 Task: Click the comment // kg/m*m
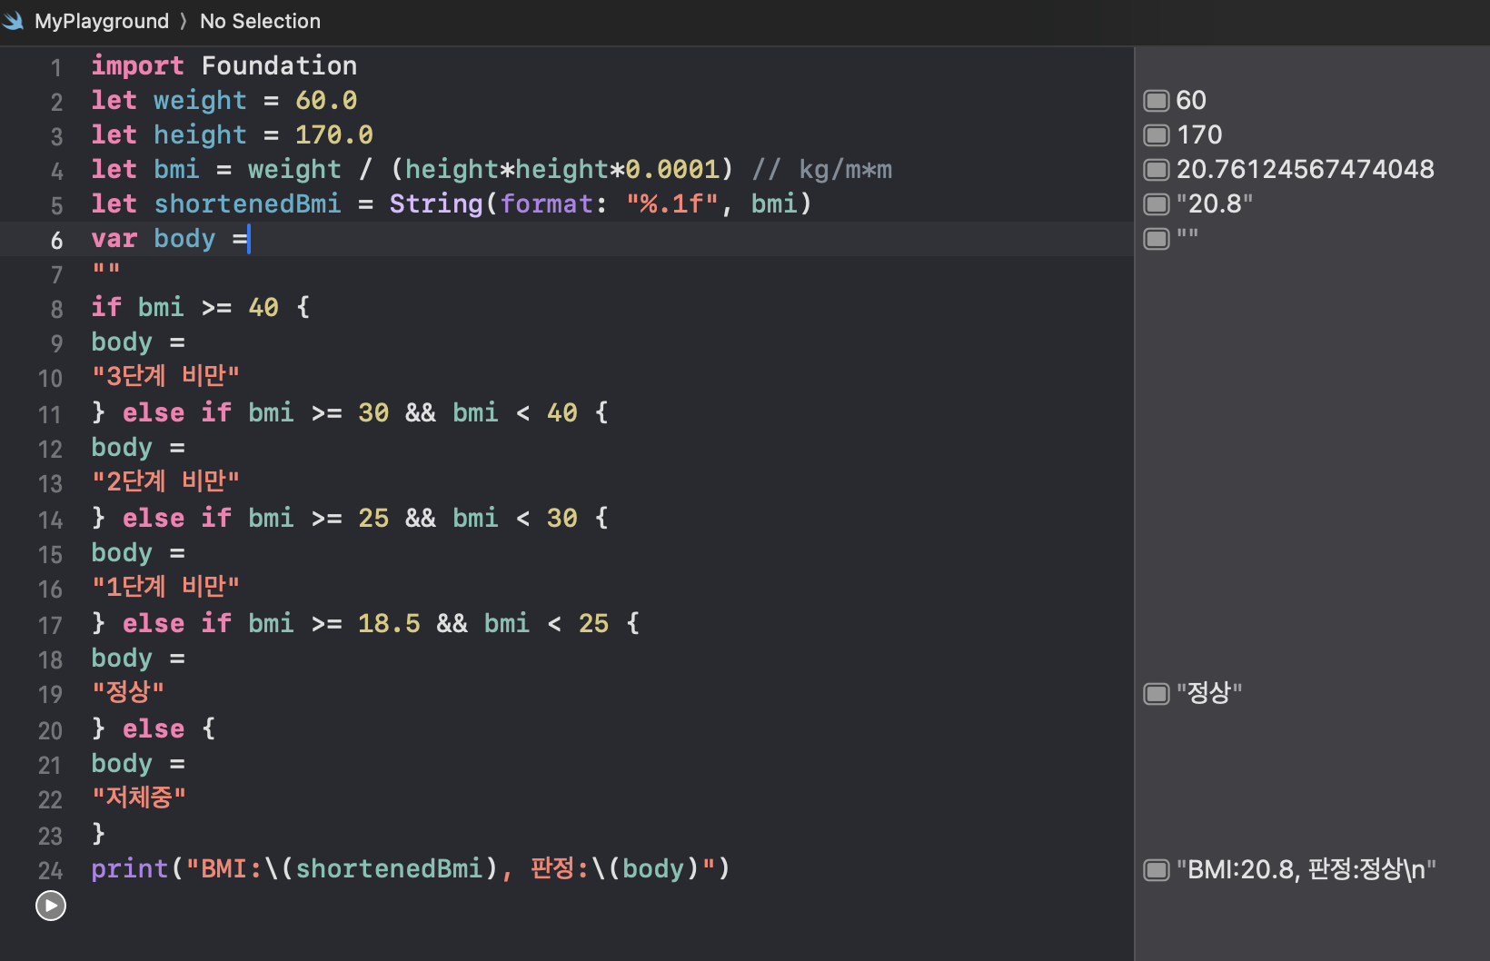[x=822, y=169]
